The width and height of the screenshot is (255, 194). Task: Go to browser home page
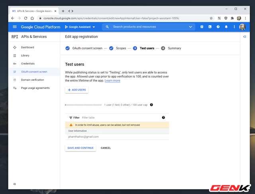[32, 18]
